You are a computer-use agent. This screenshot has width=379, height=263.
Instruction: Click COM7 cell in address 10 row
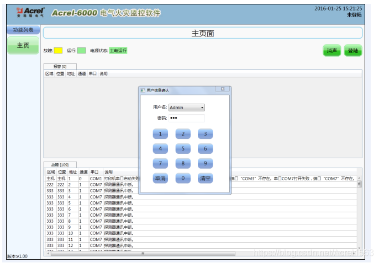coord(96,233)
